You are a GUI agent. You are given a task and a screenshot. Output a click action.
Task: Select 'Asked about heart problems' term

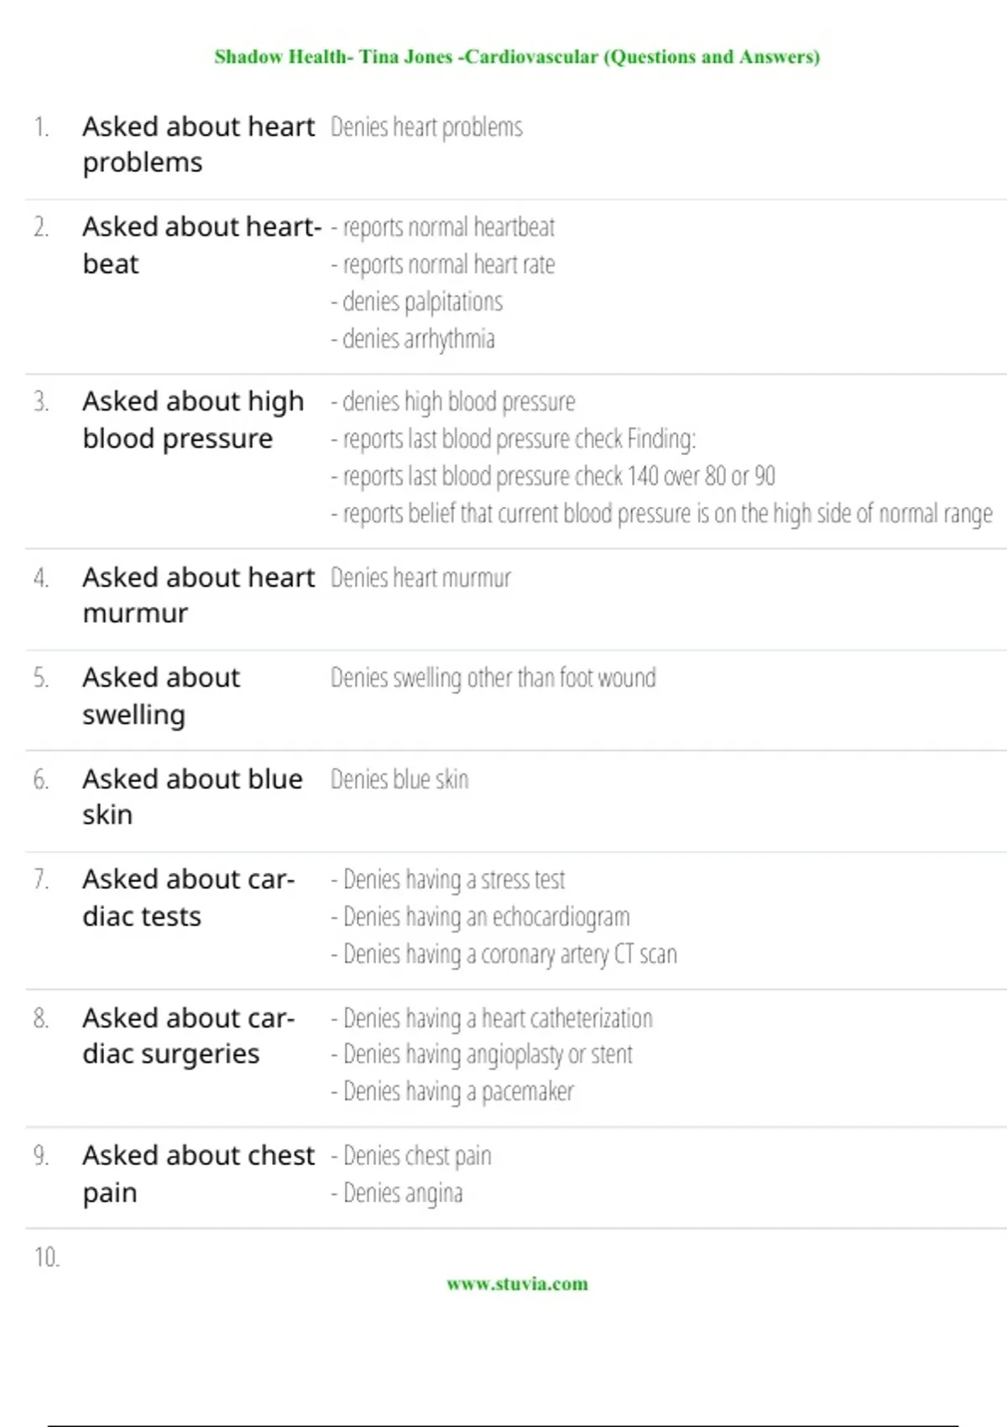coord(198,144)
